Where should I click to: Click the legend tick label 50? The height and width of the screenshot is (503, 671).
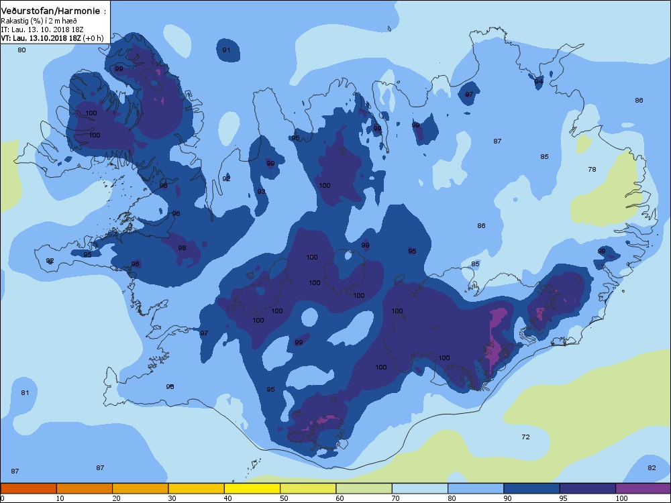click(284, 498)
